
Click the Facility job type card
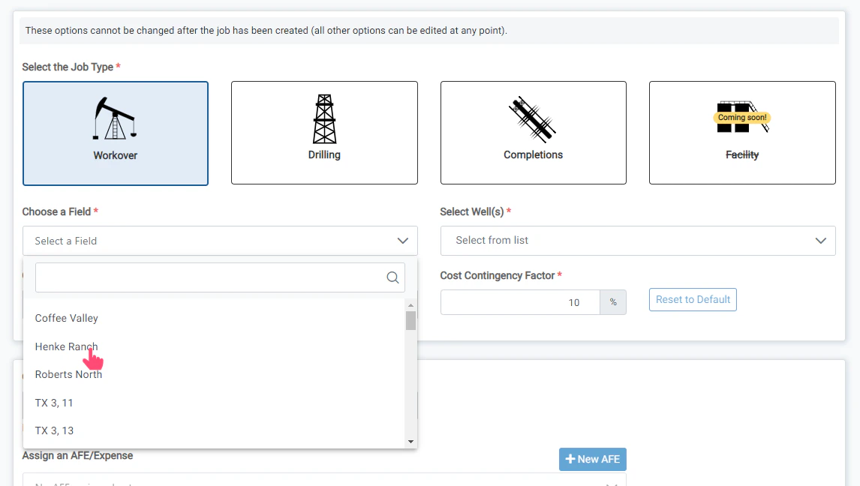(x=742, y=133)
